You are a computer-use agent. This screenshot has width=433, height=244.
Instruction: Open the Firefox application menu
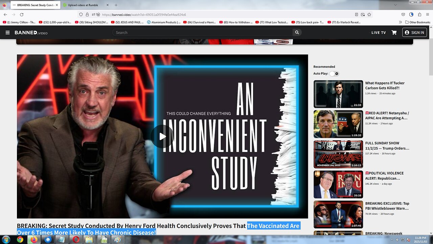tap(428, 15)
